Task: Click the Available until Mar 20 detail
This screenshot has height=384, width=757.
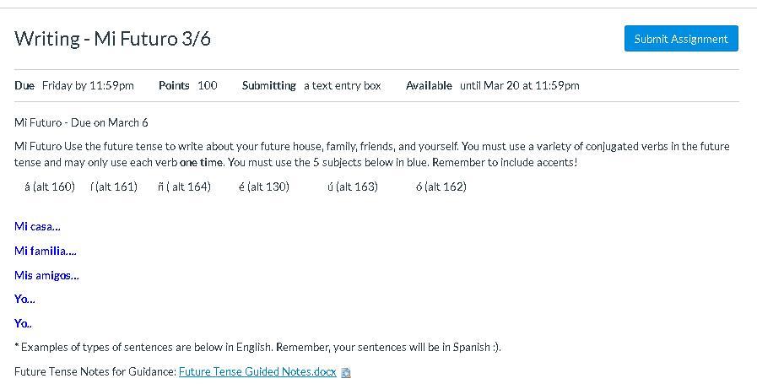Action: click(492, 85)
